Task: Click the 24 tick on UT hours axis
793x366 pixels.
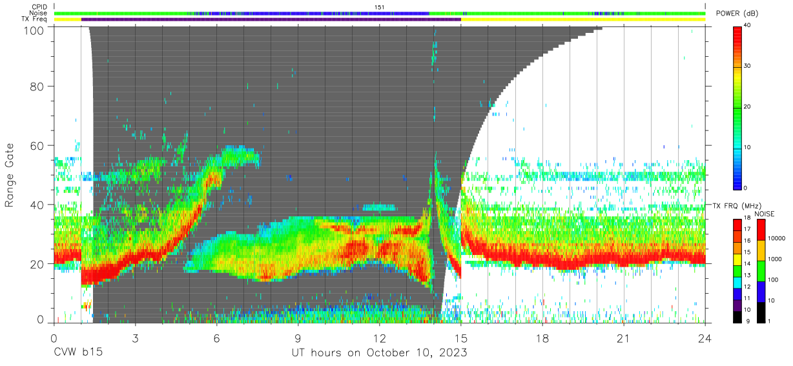Action: coord(705,338)
